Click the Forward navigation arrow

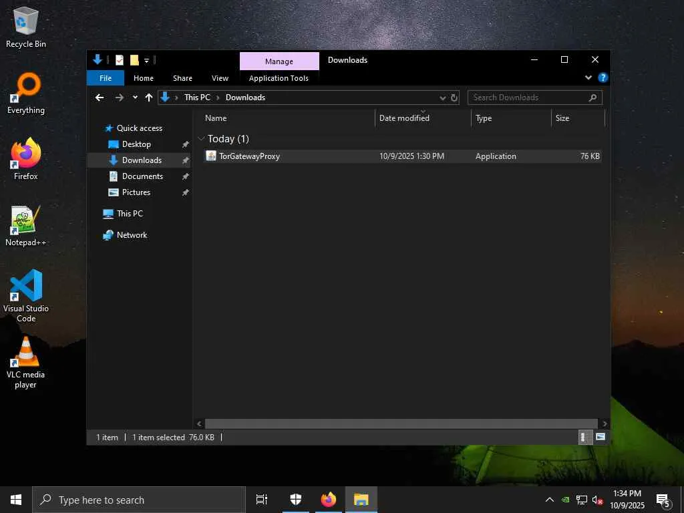(119, 98)
